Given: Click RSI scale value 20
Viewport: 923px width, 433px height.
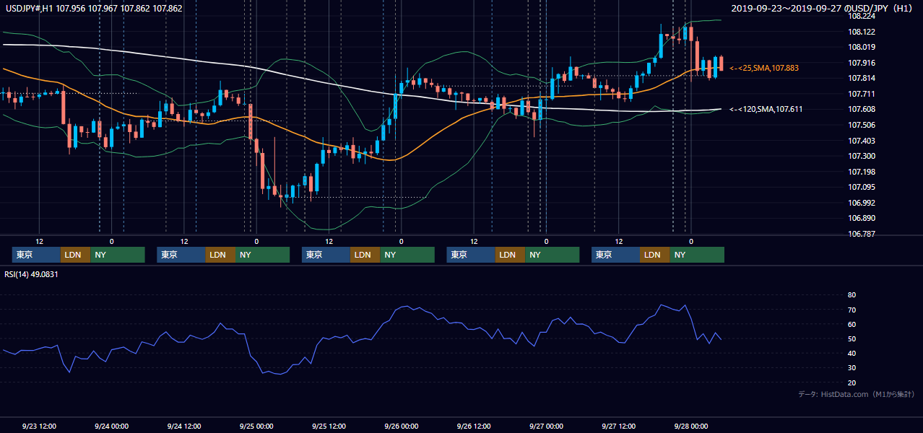Looking at the screenshot, I should [x=851, y=382].
